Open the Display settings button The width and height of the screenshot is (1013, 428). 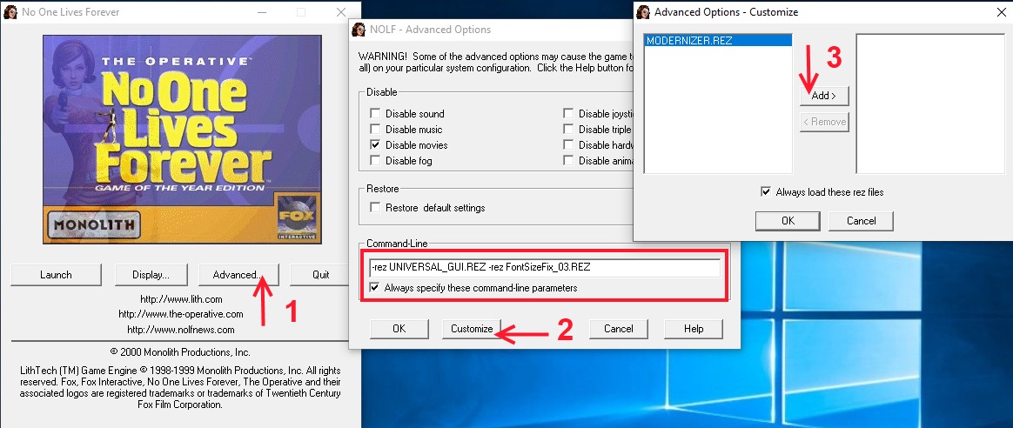tap(151, 274)
